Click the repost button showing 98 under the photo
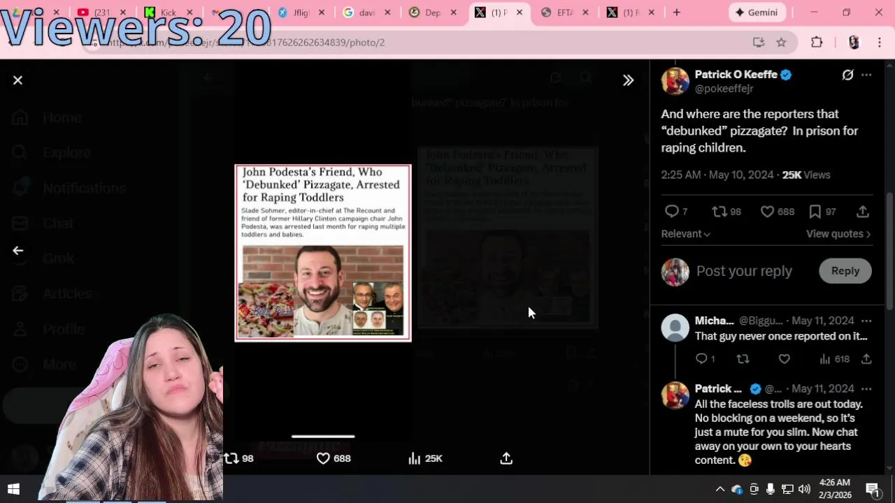Screen dimensions: 895x503 tap(238, 458)
